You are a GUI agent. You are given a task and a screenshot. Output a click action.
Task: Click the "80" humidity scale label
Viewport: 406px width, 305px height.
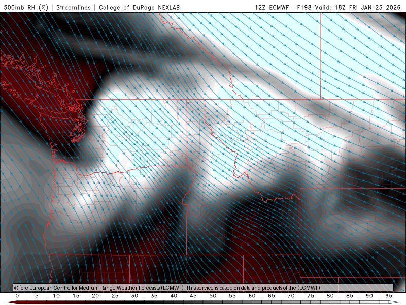tap(330, 296)
